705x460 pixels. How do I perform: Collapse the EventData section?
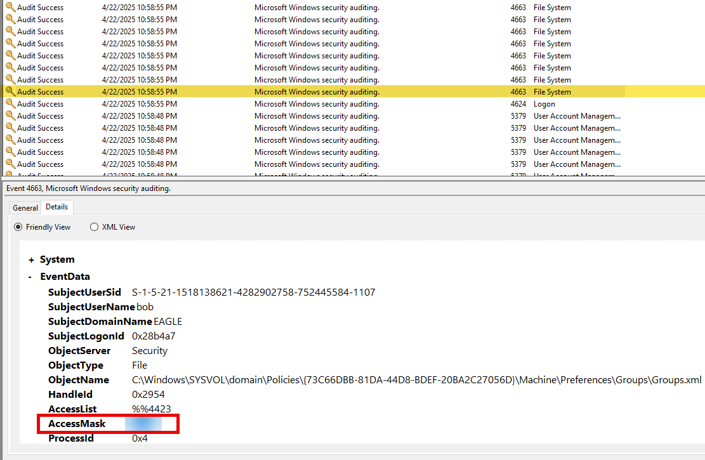point(31,277)
